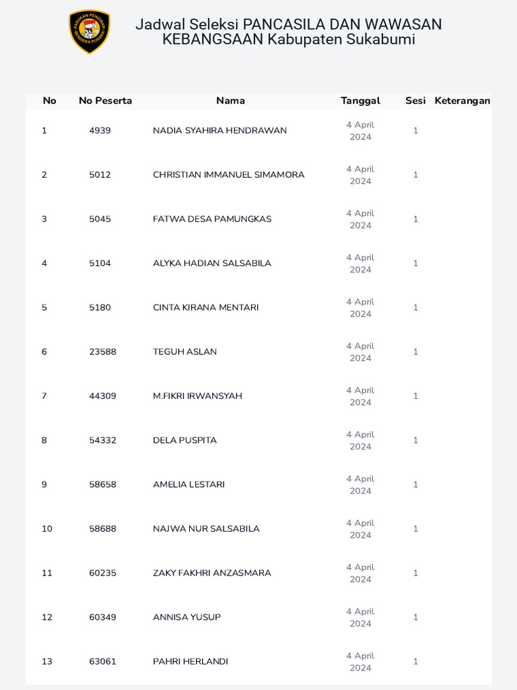This screenshot has height=690, width=517.
Task: Click participant number 23588
Action: tap(102, 352)
